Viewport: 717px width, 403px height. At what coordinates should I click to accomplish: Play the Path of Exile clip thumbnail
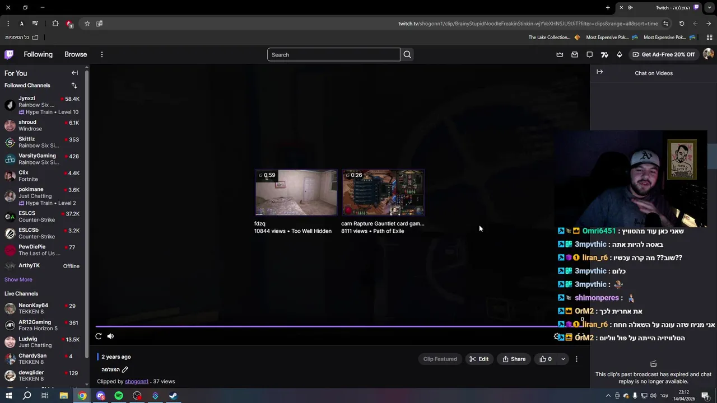(383, 193)
